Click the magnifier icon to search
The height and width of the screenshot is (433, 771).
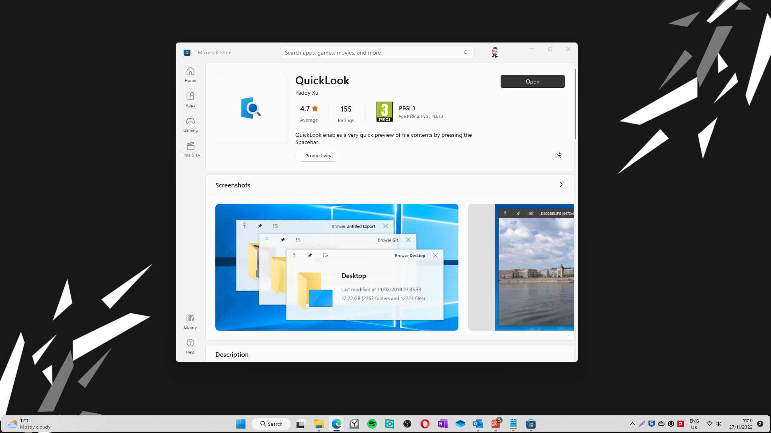coord(466,52)
